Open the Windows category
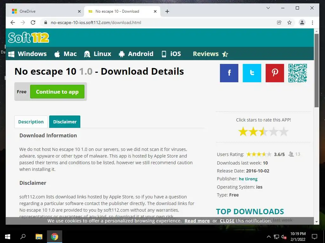 [x=27, y=54]
